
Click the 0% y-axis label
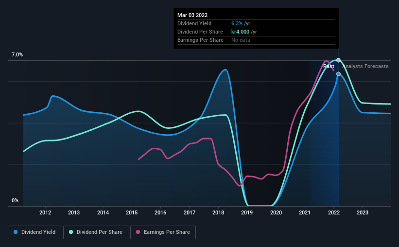pyautogui.click(x=15, y=201)
